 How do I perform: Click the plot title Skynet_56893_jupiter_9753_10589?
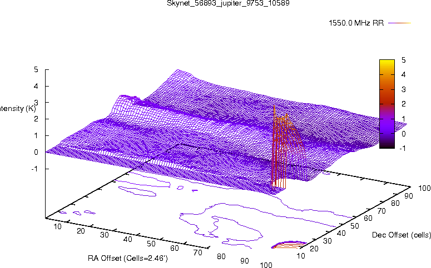[x=228, y=3]
